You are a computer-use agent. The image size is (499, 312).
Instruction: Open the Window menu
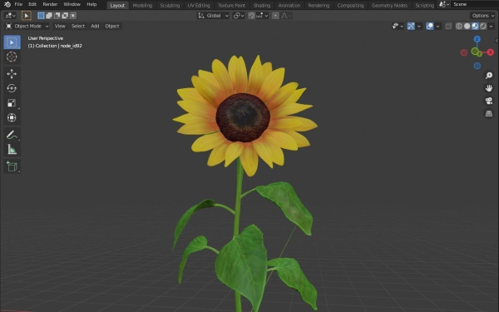[72, 4]
